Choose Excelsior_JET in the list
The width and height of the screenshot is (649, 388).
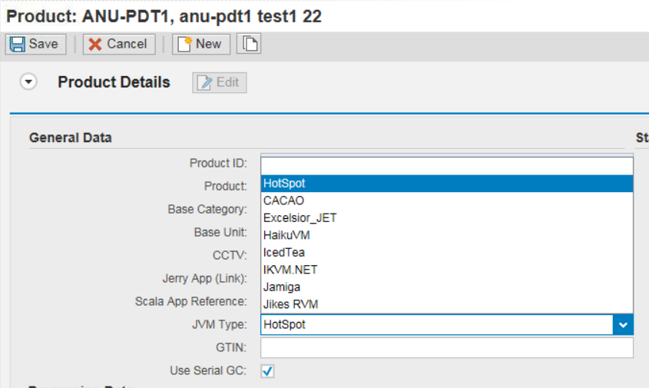point(300,218)
